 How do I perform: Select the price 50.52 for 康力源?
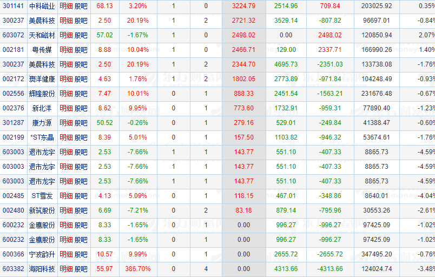tap(104, 123)
